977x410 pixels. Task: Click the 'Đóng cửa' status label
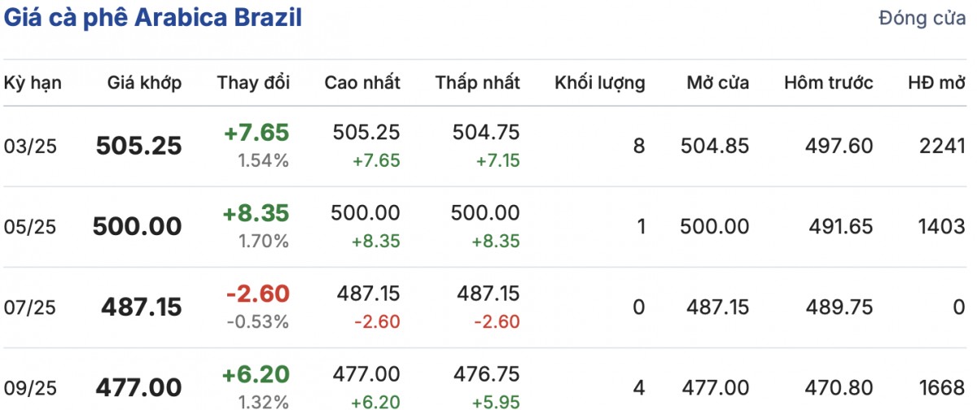point(922,19)
